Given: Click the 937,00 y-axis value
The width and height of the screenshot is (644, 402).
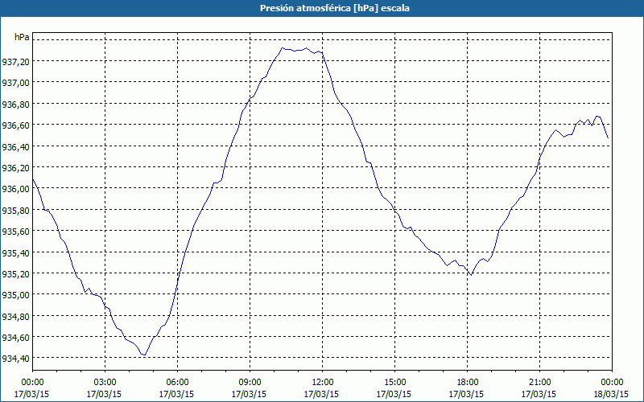Looking at the screenshot, I should 15,83.
